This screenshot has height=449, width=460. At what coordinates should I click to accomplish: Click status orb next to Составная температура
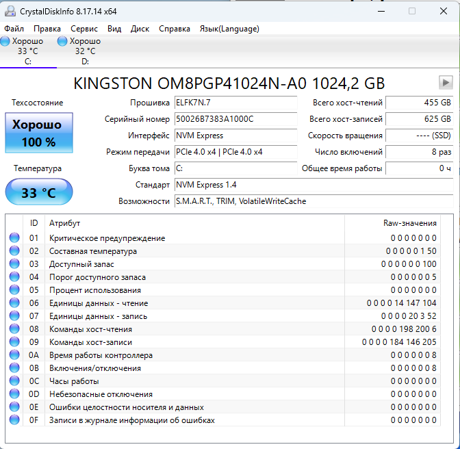(14, 251)
